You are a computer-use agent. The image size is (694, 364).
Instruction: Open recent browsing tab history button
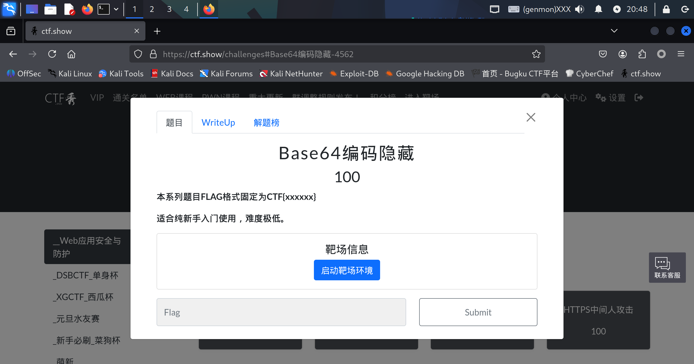tap(11, 31)
